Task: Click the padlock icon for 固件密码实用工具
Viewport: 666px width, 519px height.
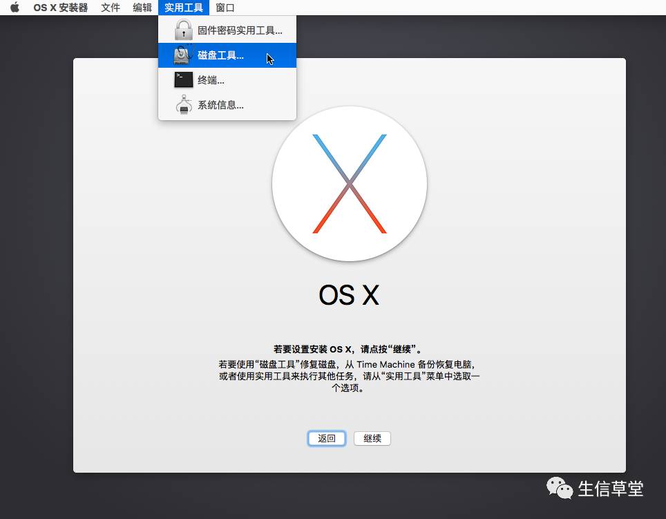Action: [x=184, y=30]
